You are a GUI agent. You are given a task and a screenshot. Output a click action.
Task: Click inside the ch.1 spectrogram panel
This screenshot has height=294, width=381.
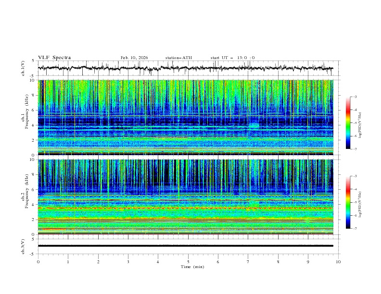[185, 117]
